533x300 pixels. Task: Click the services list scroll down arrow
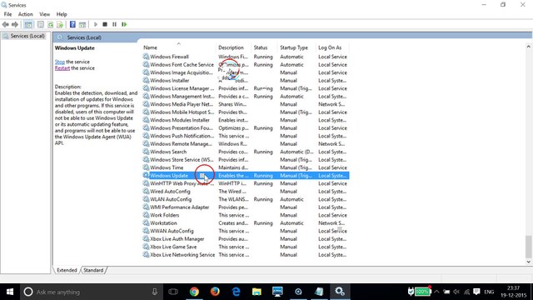point(528,262)
